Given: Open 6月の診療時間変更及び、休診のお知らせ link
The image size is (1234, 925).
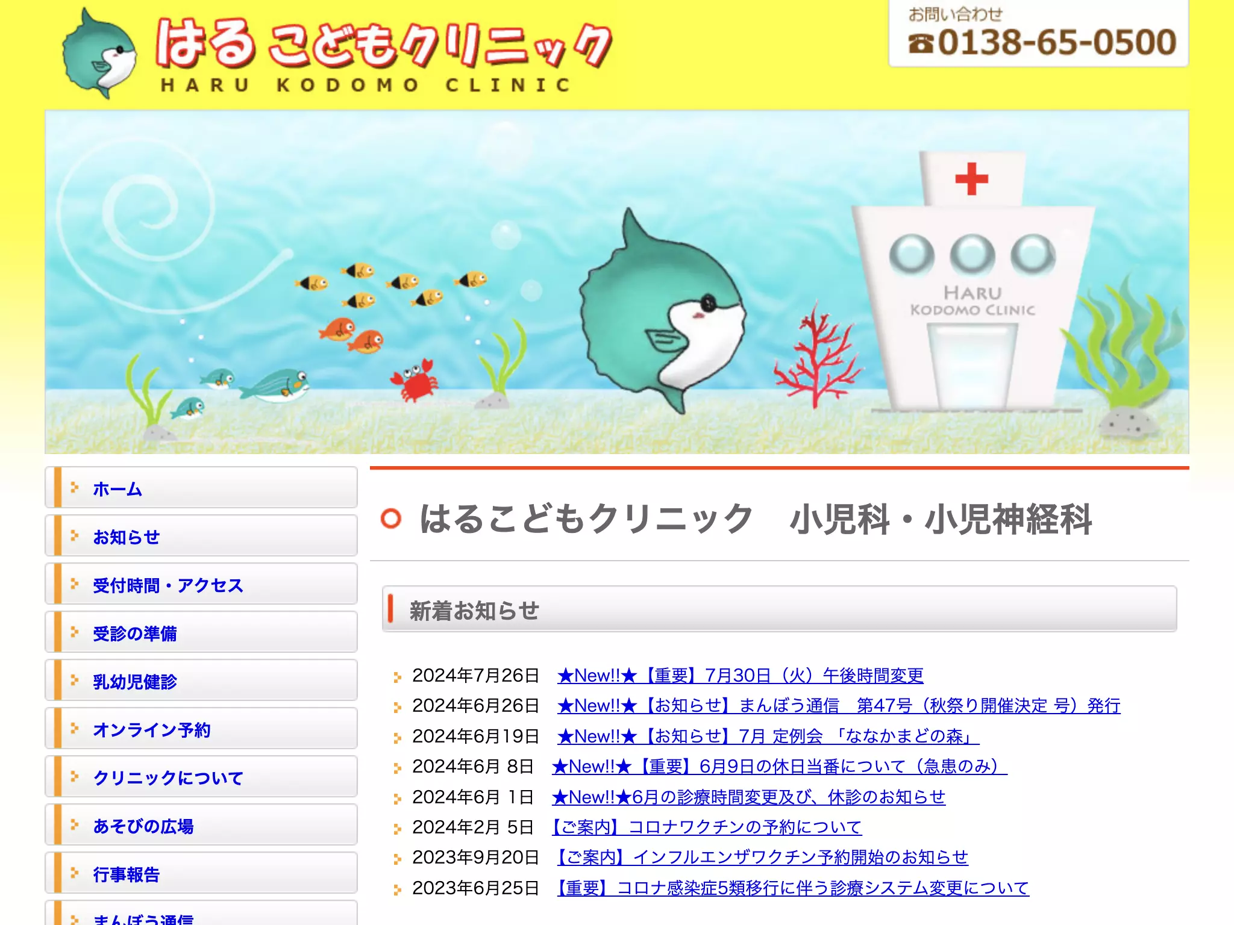Looking at the screenshot, I should click(749, 797).
